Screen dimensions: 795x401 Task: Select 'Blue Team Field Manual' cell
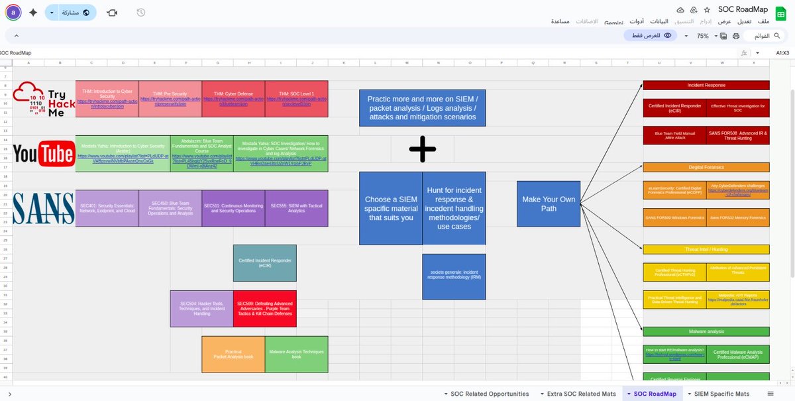pyautogui.click(x=674, y=135)
